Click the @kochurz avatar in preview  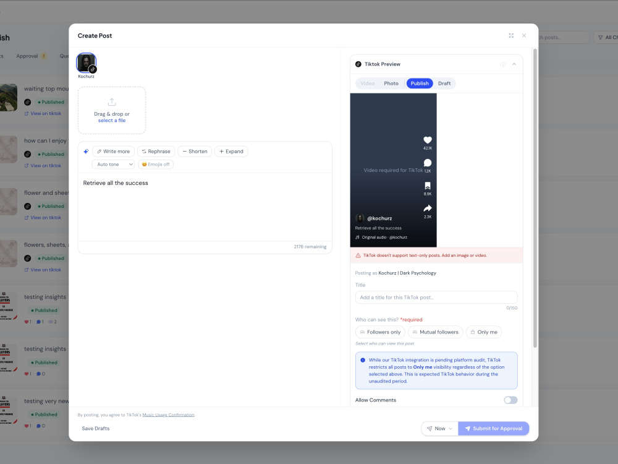tap(360, 218)
